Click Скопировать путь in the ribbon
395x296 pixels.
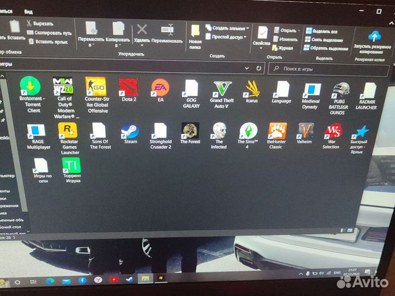click(49, 33)
